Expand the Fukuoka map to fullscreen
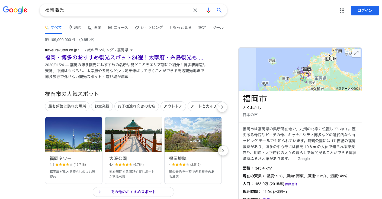 356,53
